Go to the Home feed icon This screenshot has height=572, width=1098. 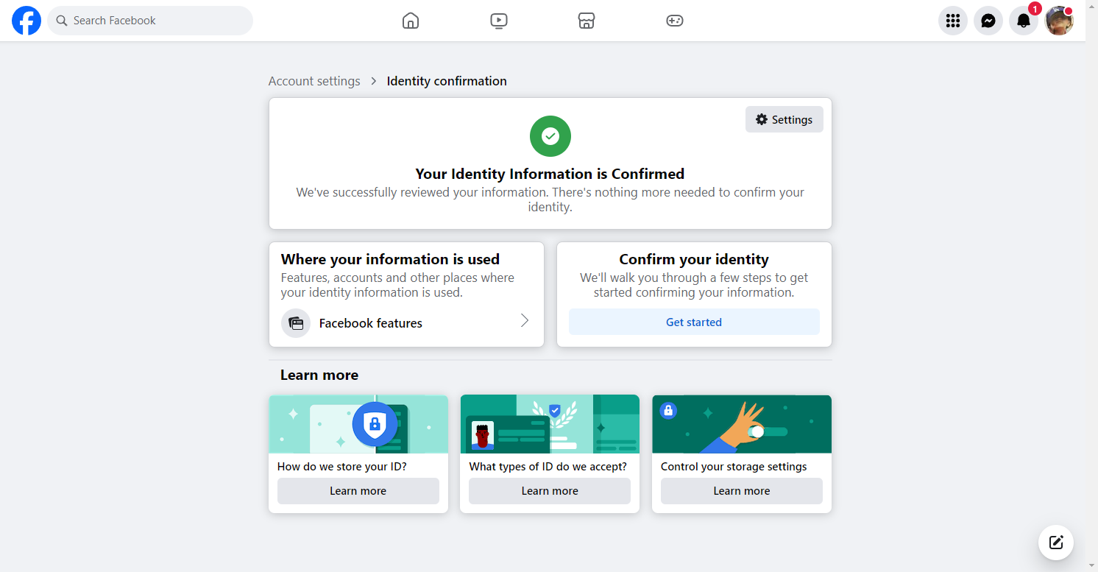411,21
